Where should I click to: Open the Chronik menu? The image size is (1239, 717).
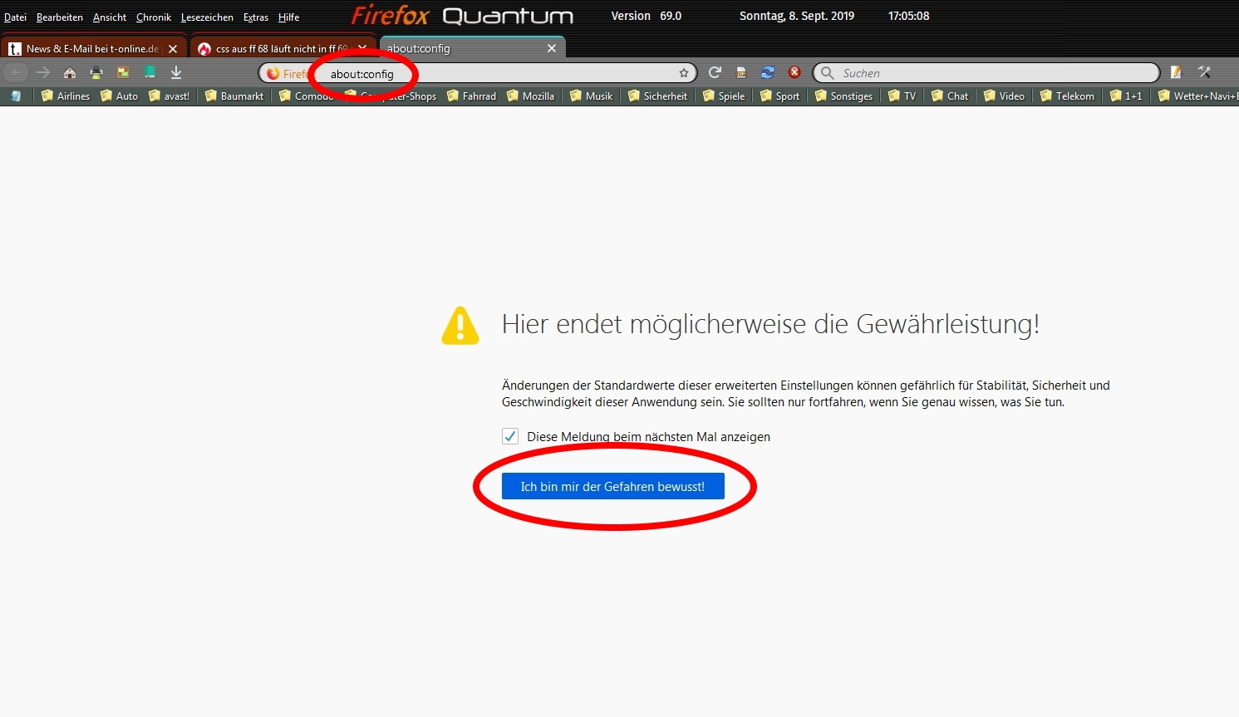[x=154, y=17]
